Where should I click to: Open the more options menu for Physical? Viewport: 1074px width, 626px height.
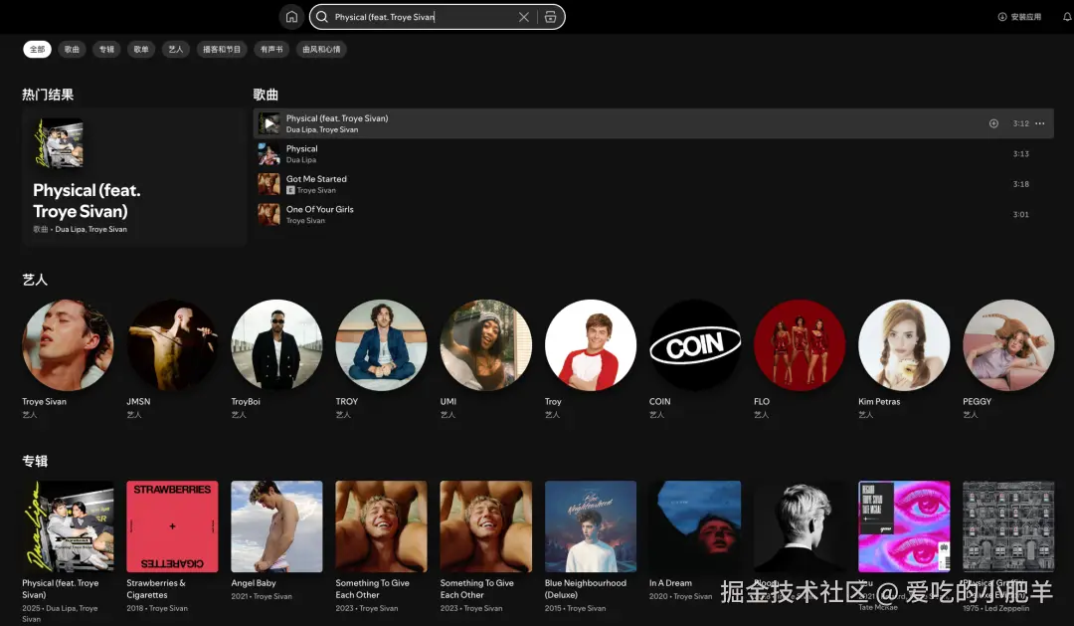(x=1039, y=122)
